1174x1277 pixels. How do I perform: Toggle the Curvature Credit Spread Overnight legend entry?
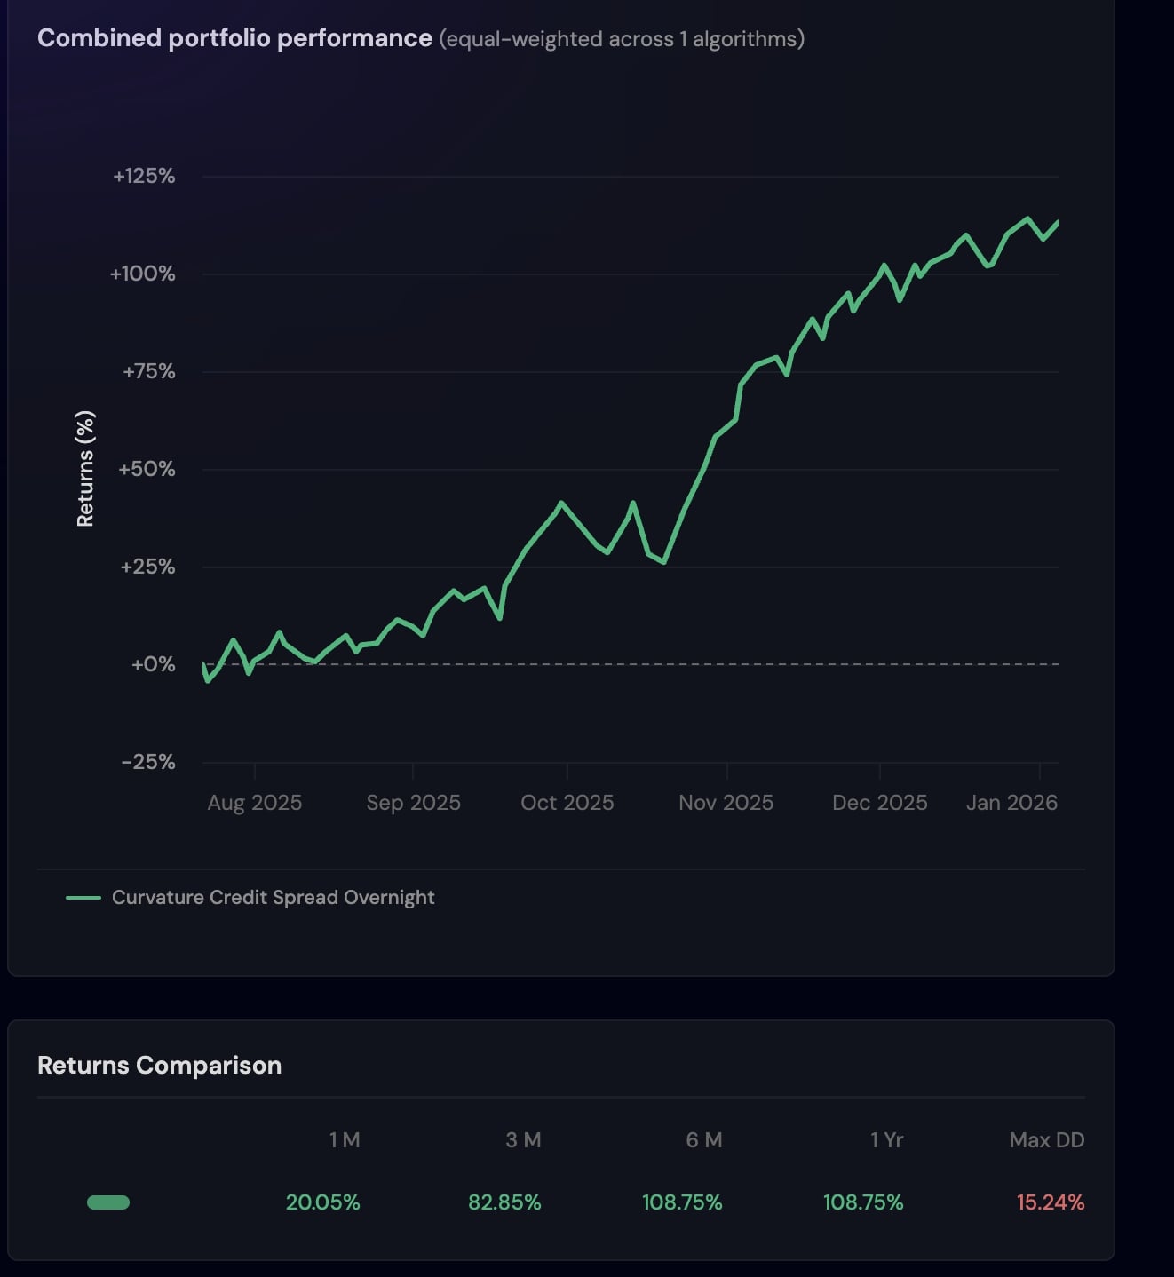(273, 898)
